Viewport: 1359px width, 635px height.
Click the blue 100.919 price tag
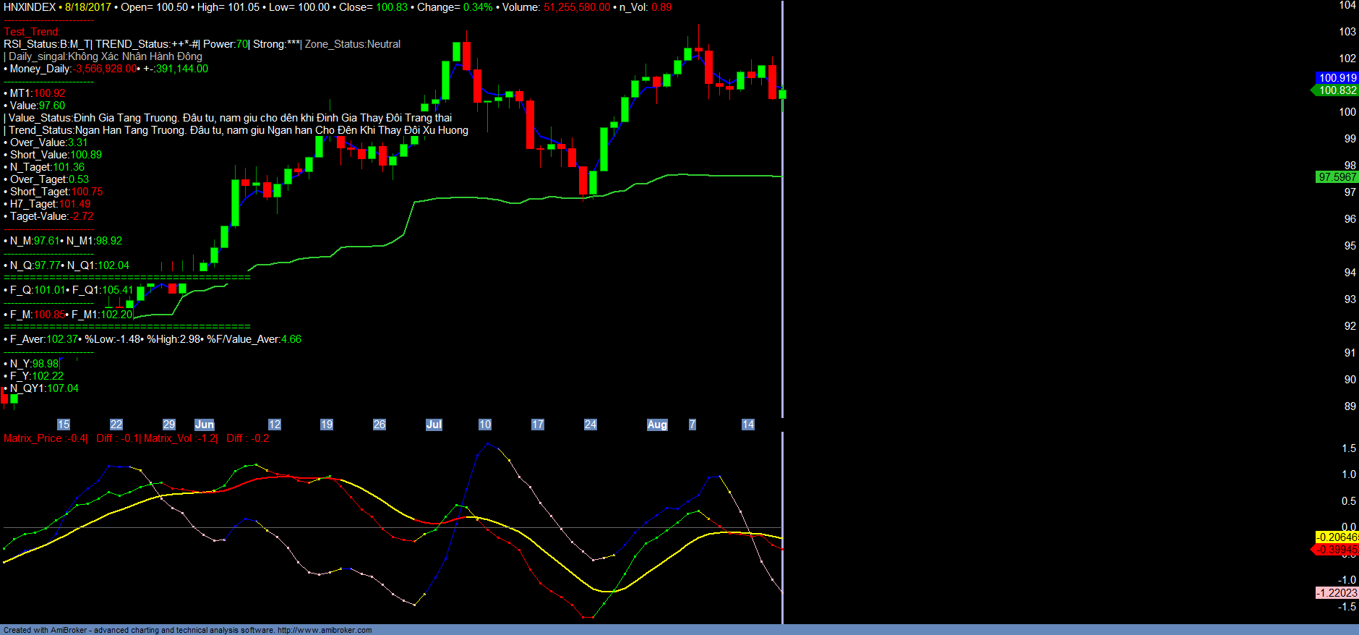tap(1337, 78)
